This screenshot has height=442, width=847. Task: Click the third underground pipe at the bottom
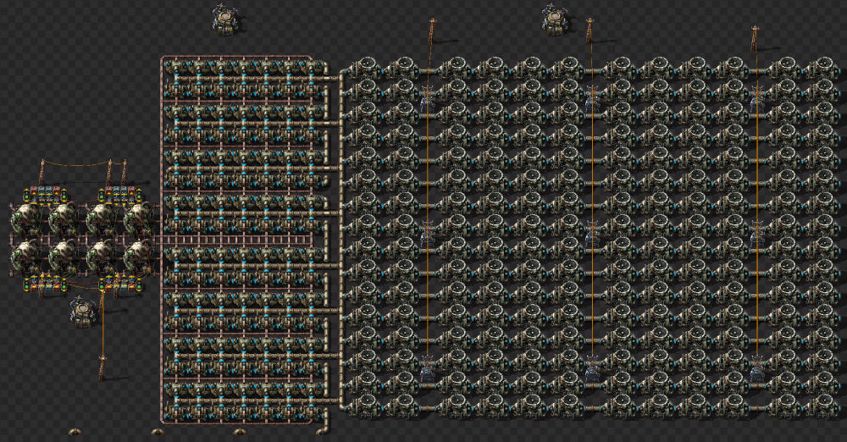(x=238, y=431)
